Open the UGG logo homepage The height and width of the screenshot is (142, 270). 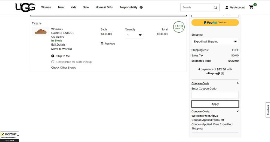[x=25, y=7]
